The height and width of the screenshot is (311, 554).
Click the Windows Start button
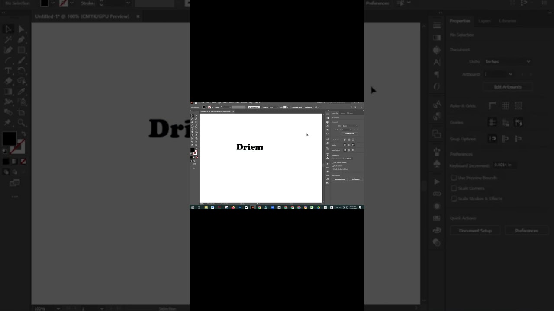192,207
